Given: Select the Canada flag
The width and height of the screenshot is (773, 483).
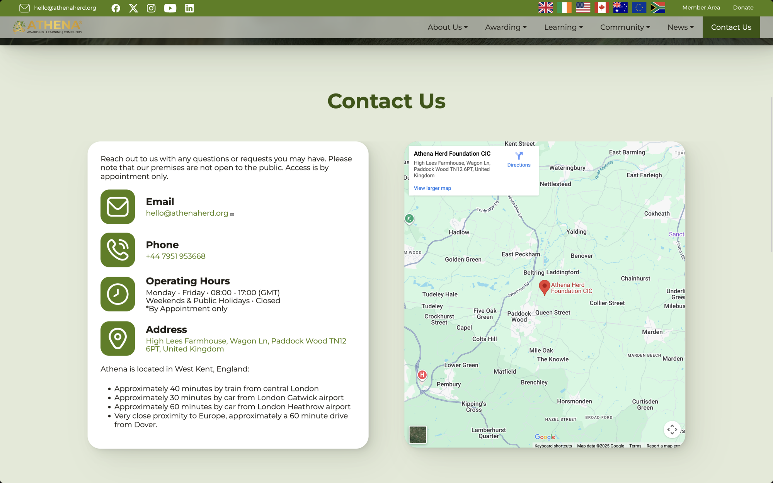Looking at the screenshot, I should pyautogui.click(x=602, y=7).
